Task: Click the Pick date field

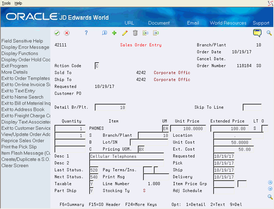Action: (x=224, y=163)
